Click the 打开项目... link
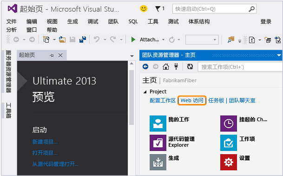 coord(45,153)
